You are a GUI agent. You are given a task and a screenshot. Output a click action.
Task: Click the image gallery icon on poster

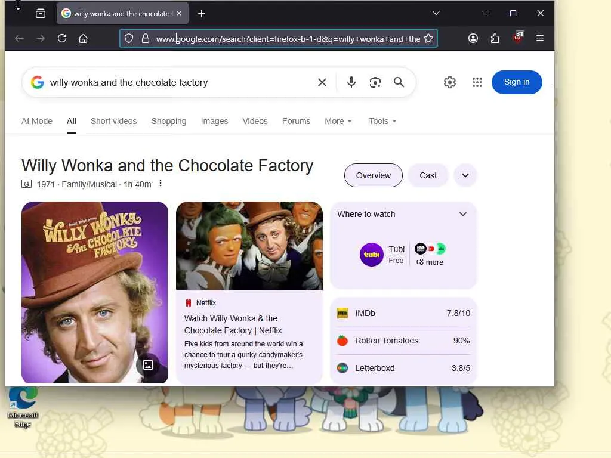148,365
